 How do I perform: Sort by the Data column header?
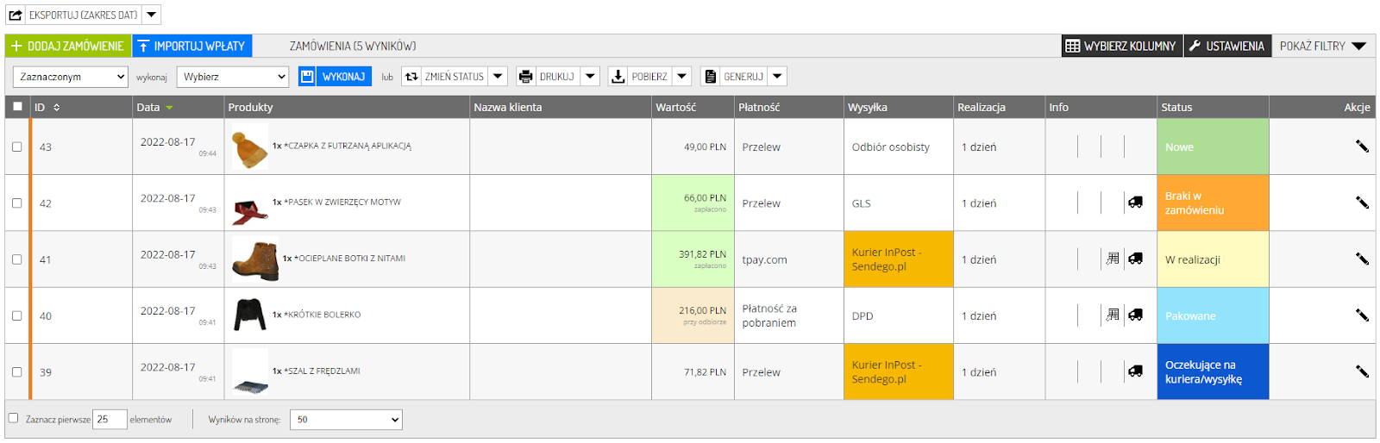pos(179,107)
